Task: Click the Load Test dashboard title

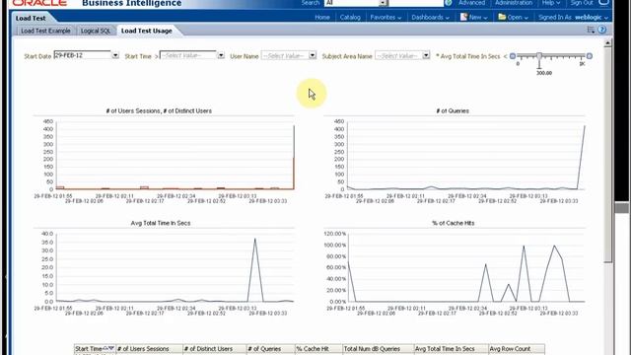Action: pos(31,18)
